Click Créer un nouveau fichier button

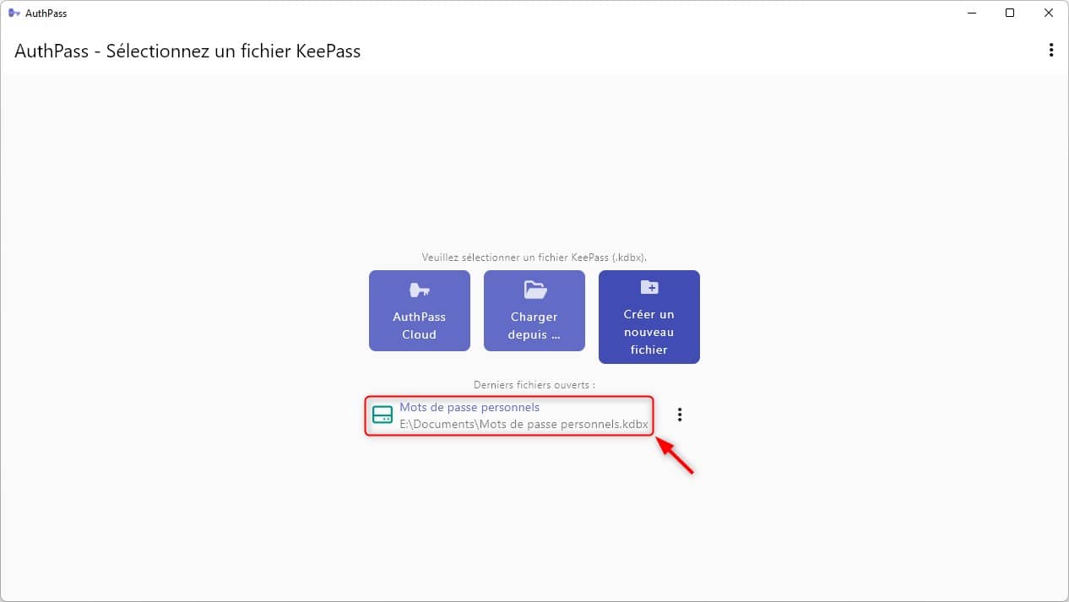click(649, 317)
